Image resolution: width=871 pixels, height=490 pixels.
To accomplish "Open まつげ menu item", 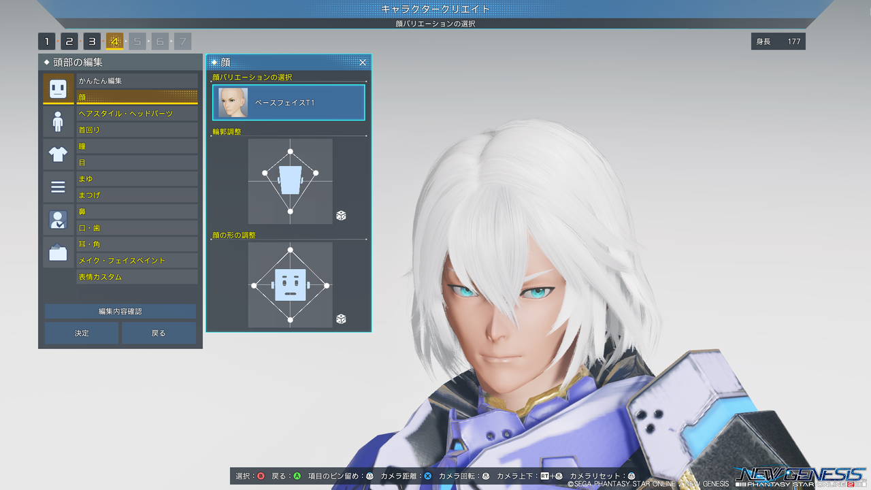I will (137, 195).
